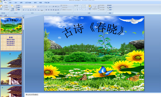Click the increase font size icon
Screen dimensions: 161x97
[38, 7]
